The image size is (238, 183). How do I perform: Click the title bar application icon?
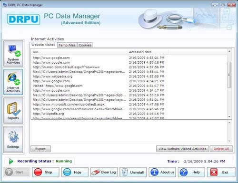tap(5, 5)
